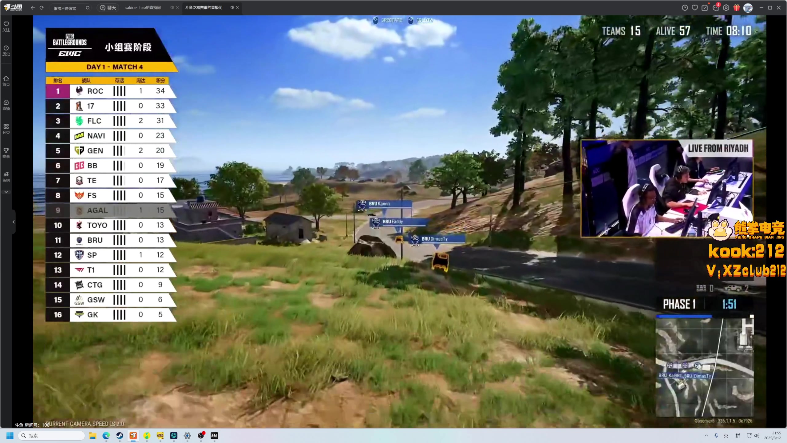The width and height of the screenshot is (787, 443).
Task: Open 鱼吧 in the left sidebar
Action: pos(6,177)
